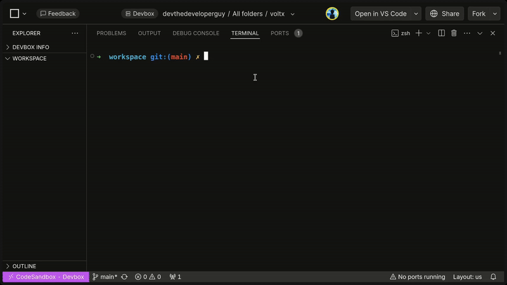
Task: Open Explorer more actions ellipsis
Action: point(75,33)
